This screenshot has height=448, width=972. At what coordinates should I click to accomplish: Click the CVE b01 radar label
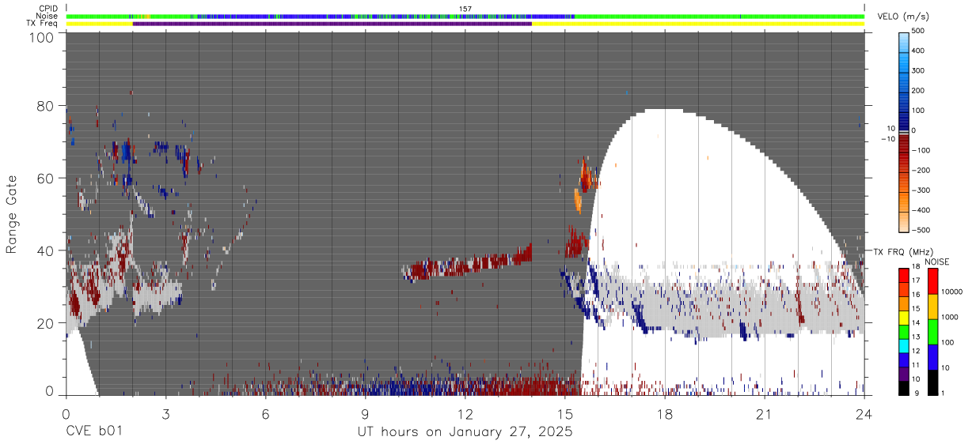click(93, 432)
